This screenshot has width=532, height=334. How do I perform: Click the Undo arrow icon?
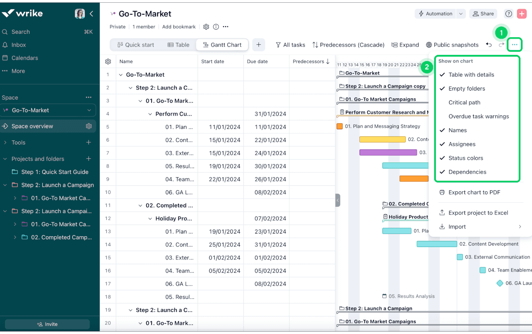pyautogui.click(x=488, y=45)
